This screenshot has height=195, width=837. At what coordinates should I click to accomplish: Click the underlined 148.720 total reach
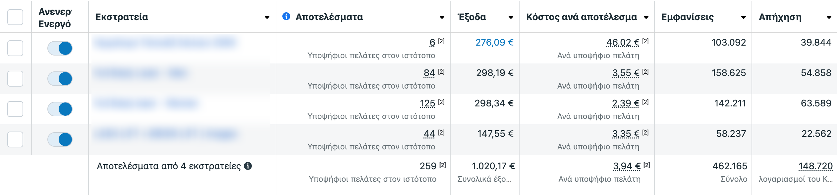pyautogui.click(x=815, y=166)
